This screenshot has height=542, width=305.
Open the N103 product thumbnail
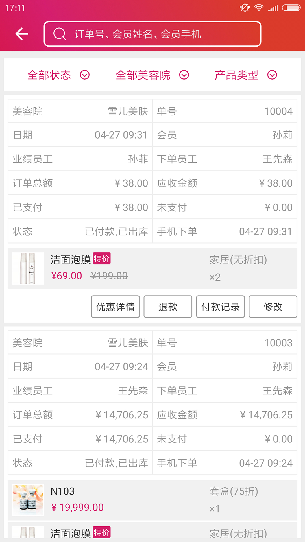(28, 500)
